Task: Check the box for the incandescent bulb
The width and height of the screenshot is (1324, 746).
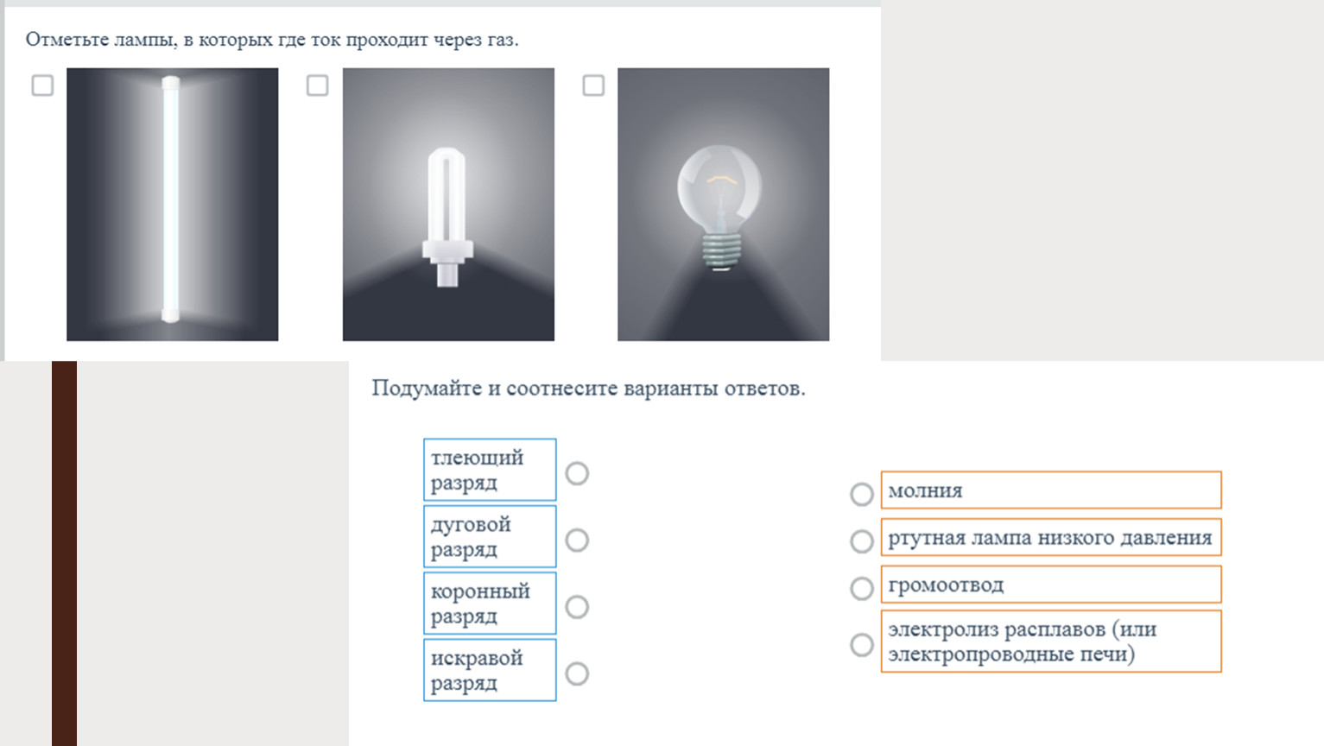Action: click(593, 85)
